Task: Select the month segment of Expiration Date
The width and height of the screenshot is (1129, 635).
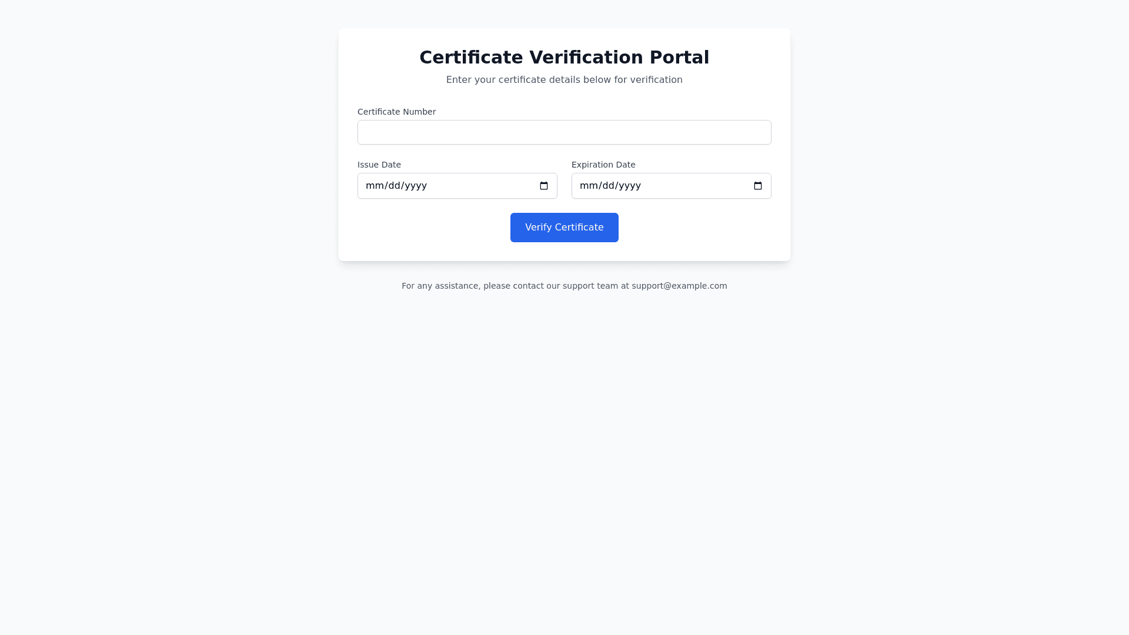Action: [587, 186]
